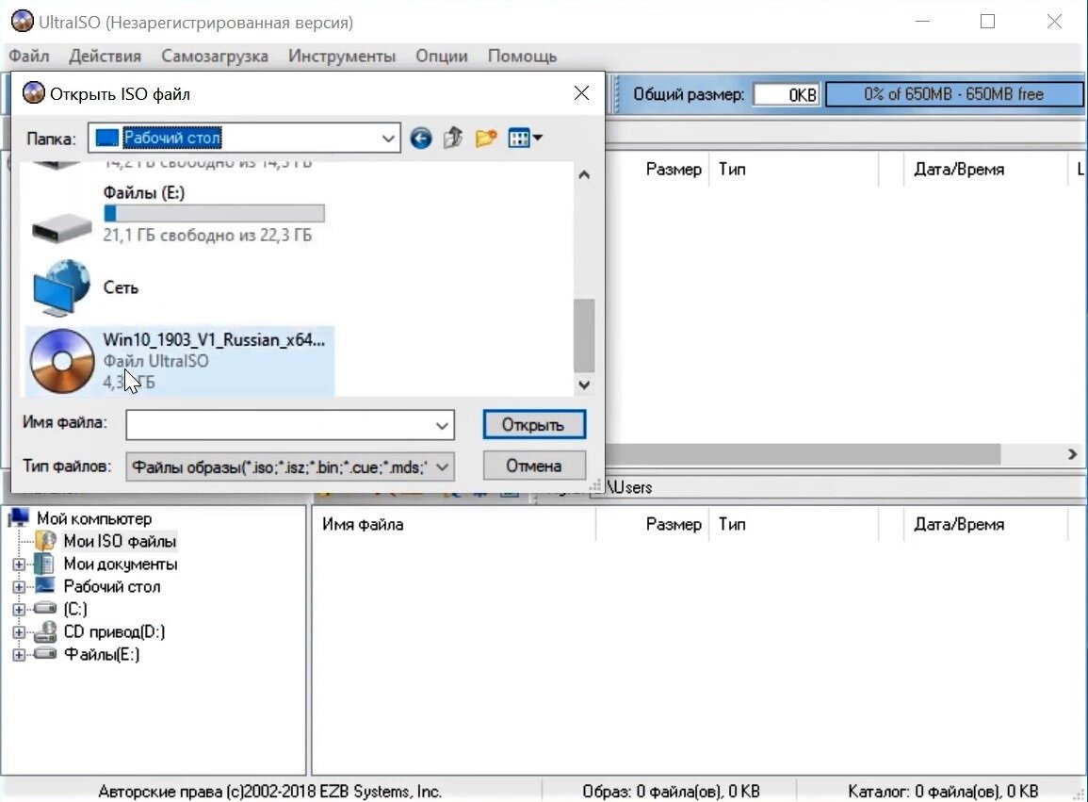Image resolution: width=1088 pixels, height=802 pixels.
Task: Click the dialog vertical scrollbar thumb
Action: pos(584,336)
